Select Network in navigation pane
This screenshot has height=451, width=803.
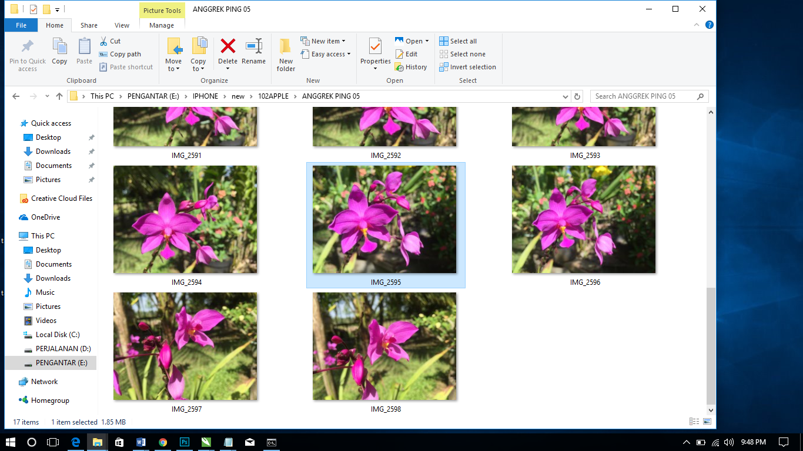coord(44,382)
